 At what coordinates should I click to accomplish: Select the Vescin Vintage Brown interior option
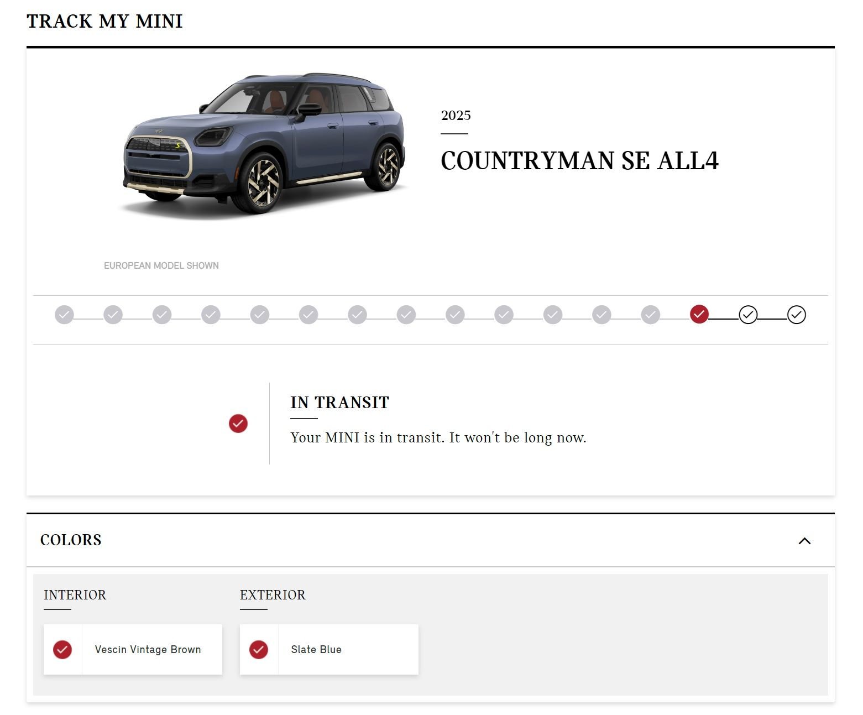pyautogui.click(x=148, y=649)
